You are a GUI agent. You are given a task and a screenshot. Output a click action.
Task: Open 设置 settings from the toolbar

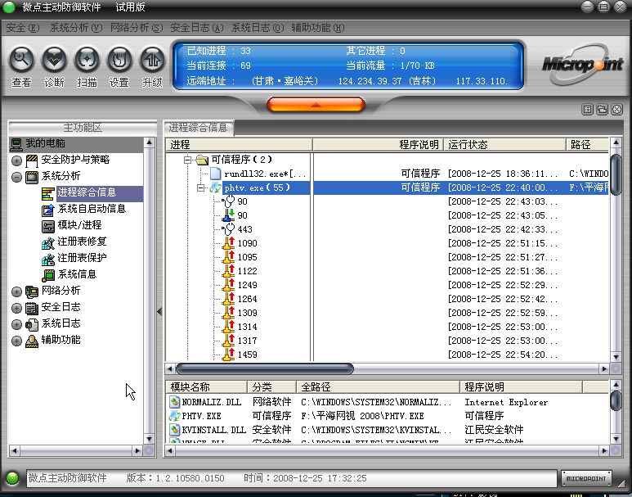(x=119, y=60)
